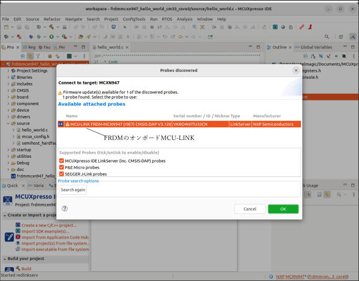Expand the Debug folder node
This screenshot has width=359, height=281.
[8, 163]
